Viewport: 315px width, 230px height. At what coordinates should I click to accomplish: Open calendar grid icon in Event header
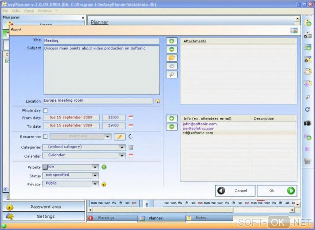click(x=294, y=31)
